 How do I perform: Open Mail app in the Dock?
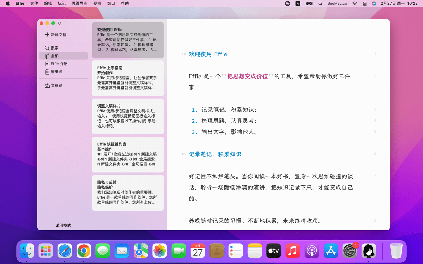(x=122, y=251)
